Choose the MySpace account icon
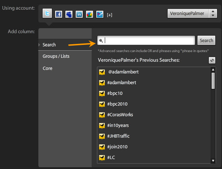 pyautogui.click(x=69, y=14)
